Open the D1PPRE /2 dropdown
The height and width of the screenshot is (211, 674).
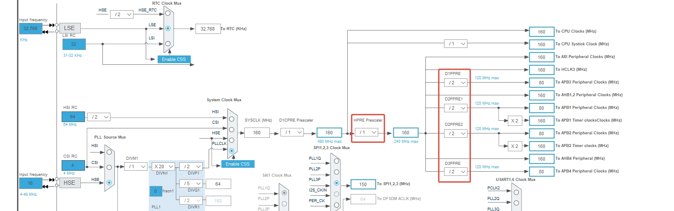click(456, 83)
